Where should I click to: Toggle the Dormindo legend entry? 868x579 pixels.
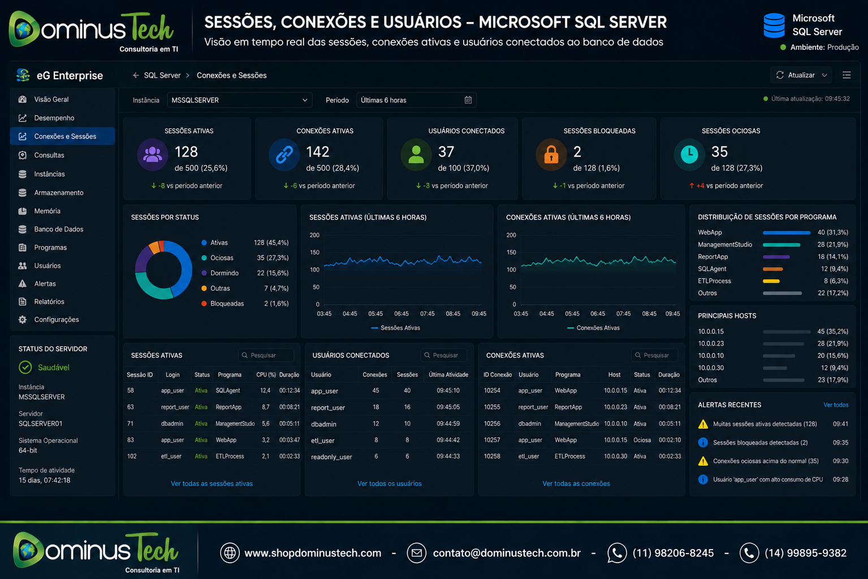(220, 273)
